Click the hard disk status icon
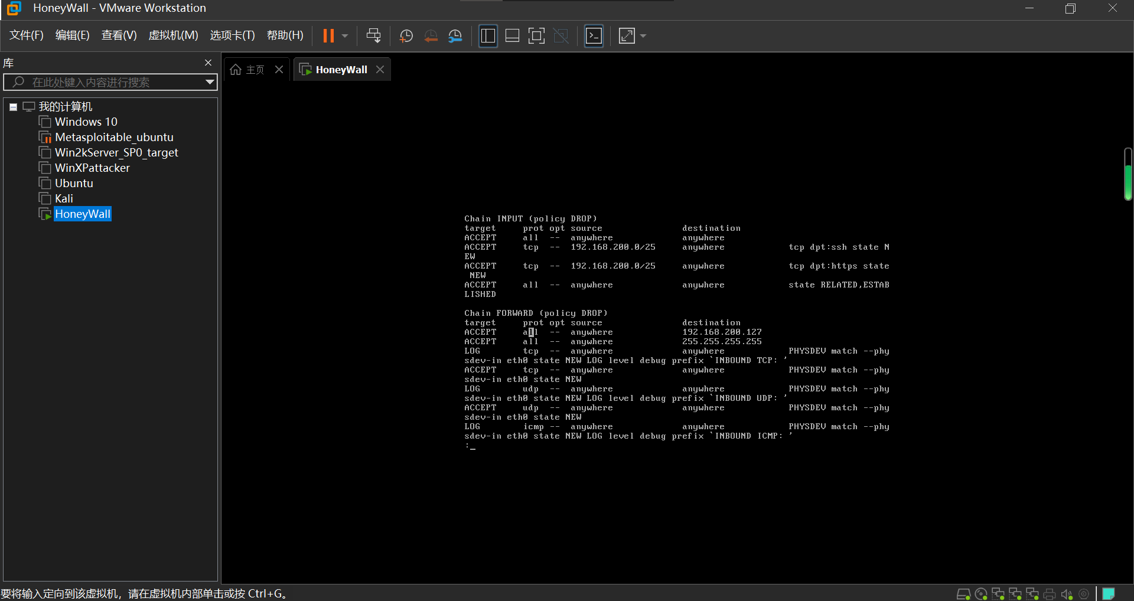This screenshot has width=1134, height=601. click(963, 594)
